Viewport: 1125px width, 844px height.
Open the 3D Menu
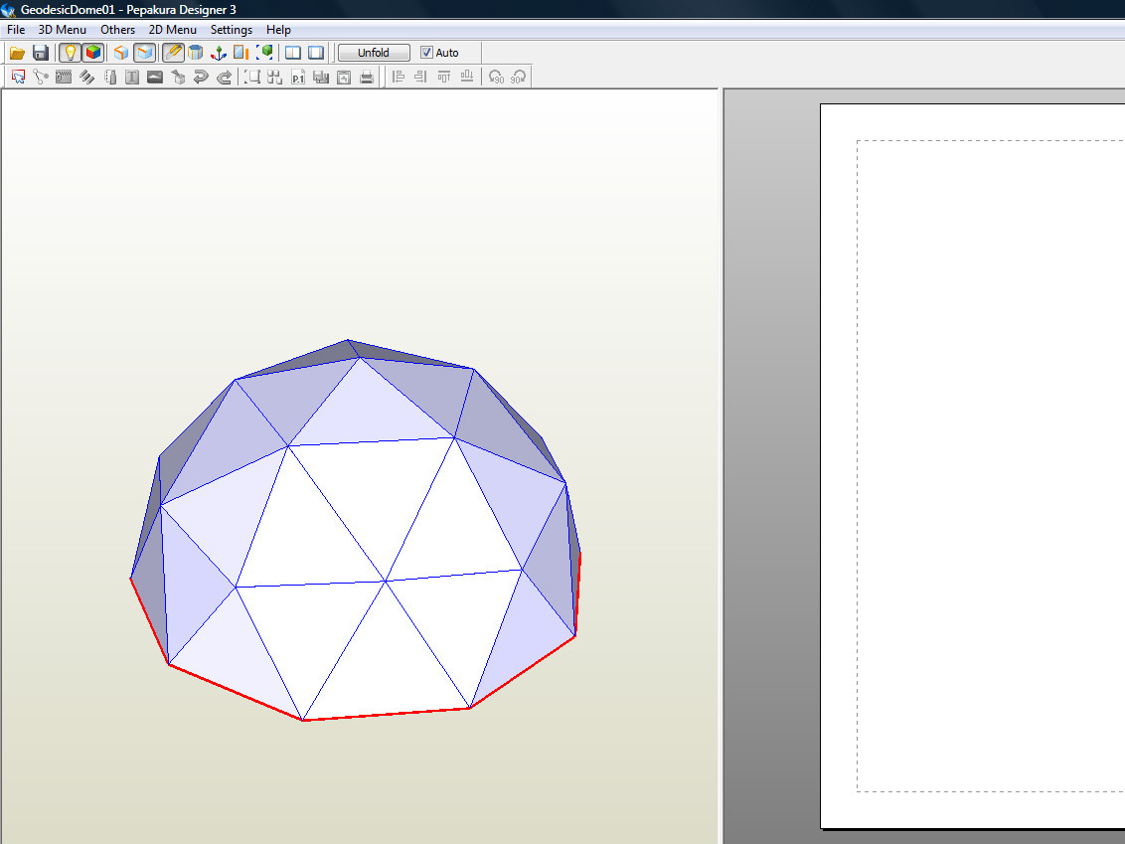63,30
